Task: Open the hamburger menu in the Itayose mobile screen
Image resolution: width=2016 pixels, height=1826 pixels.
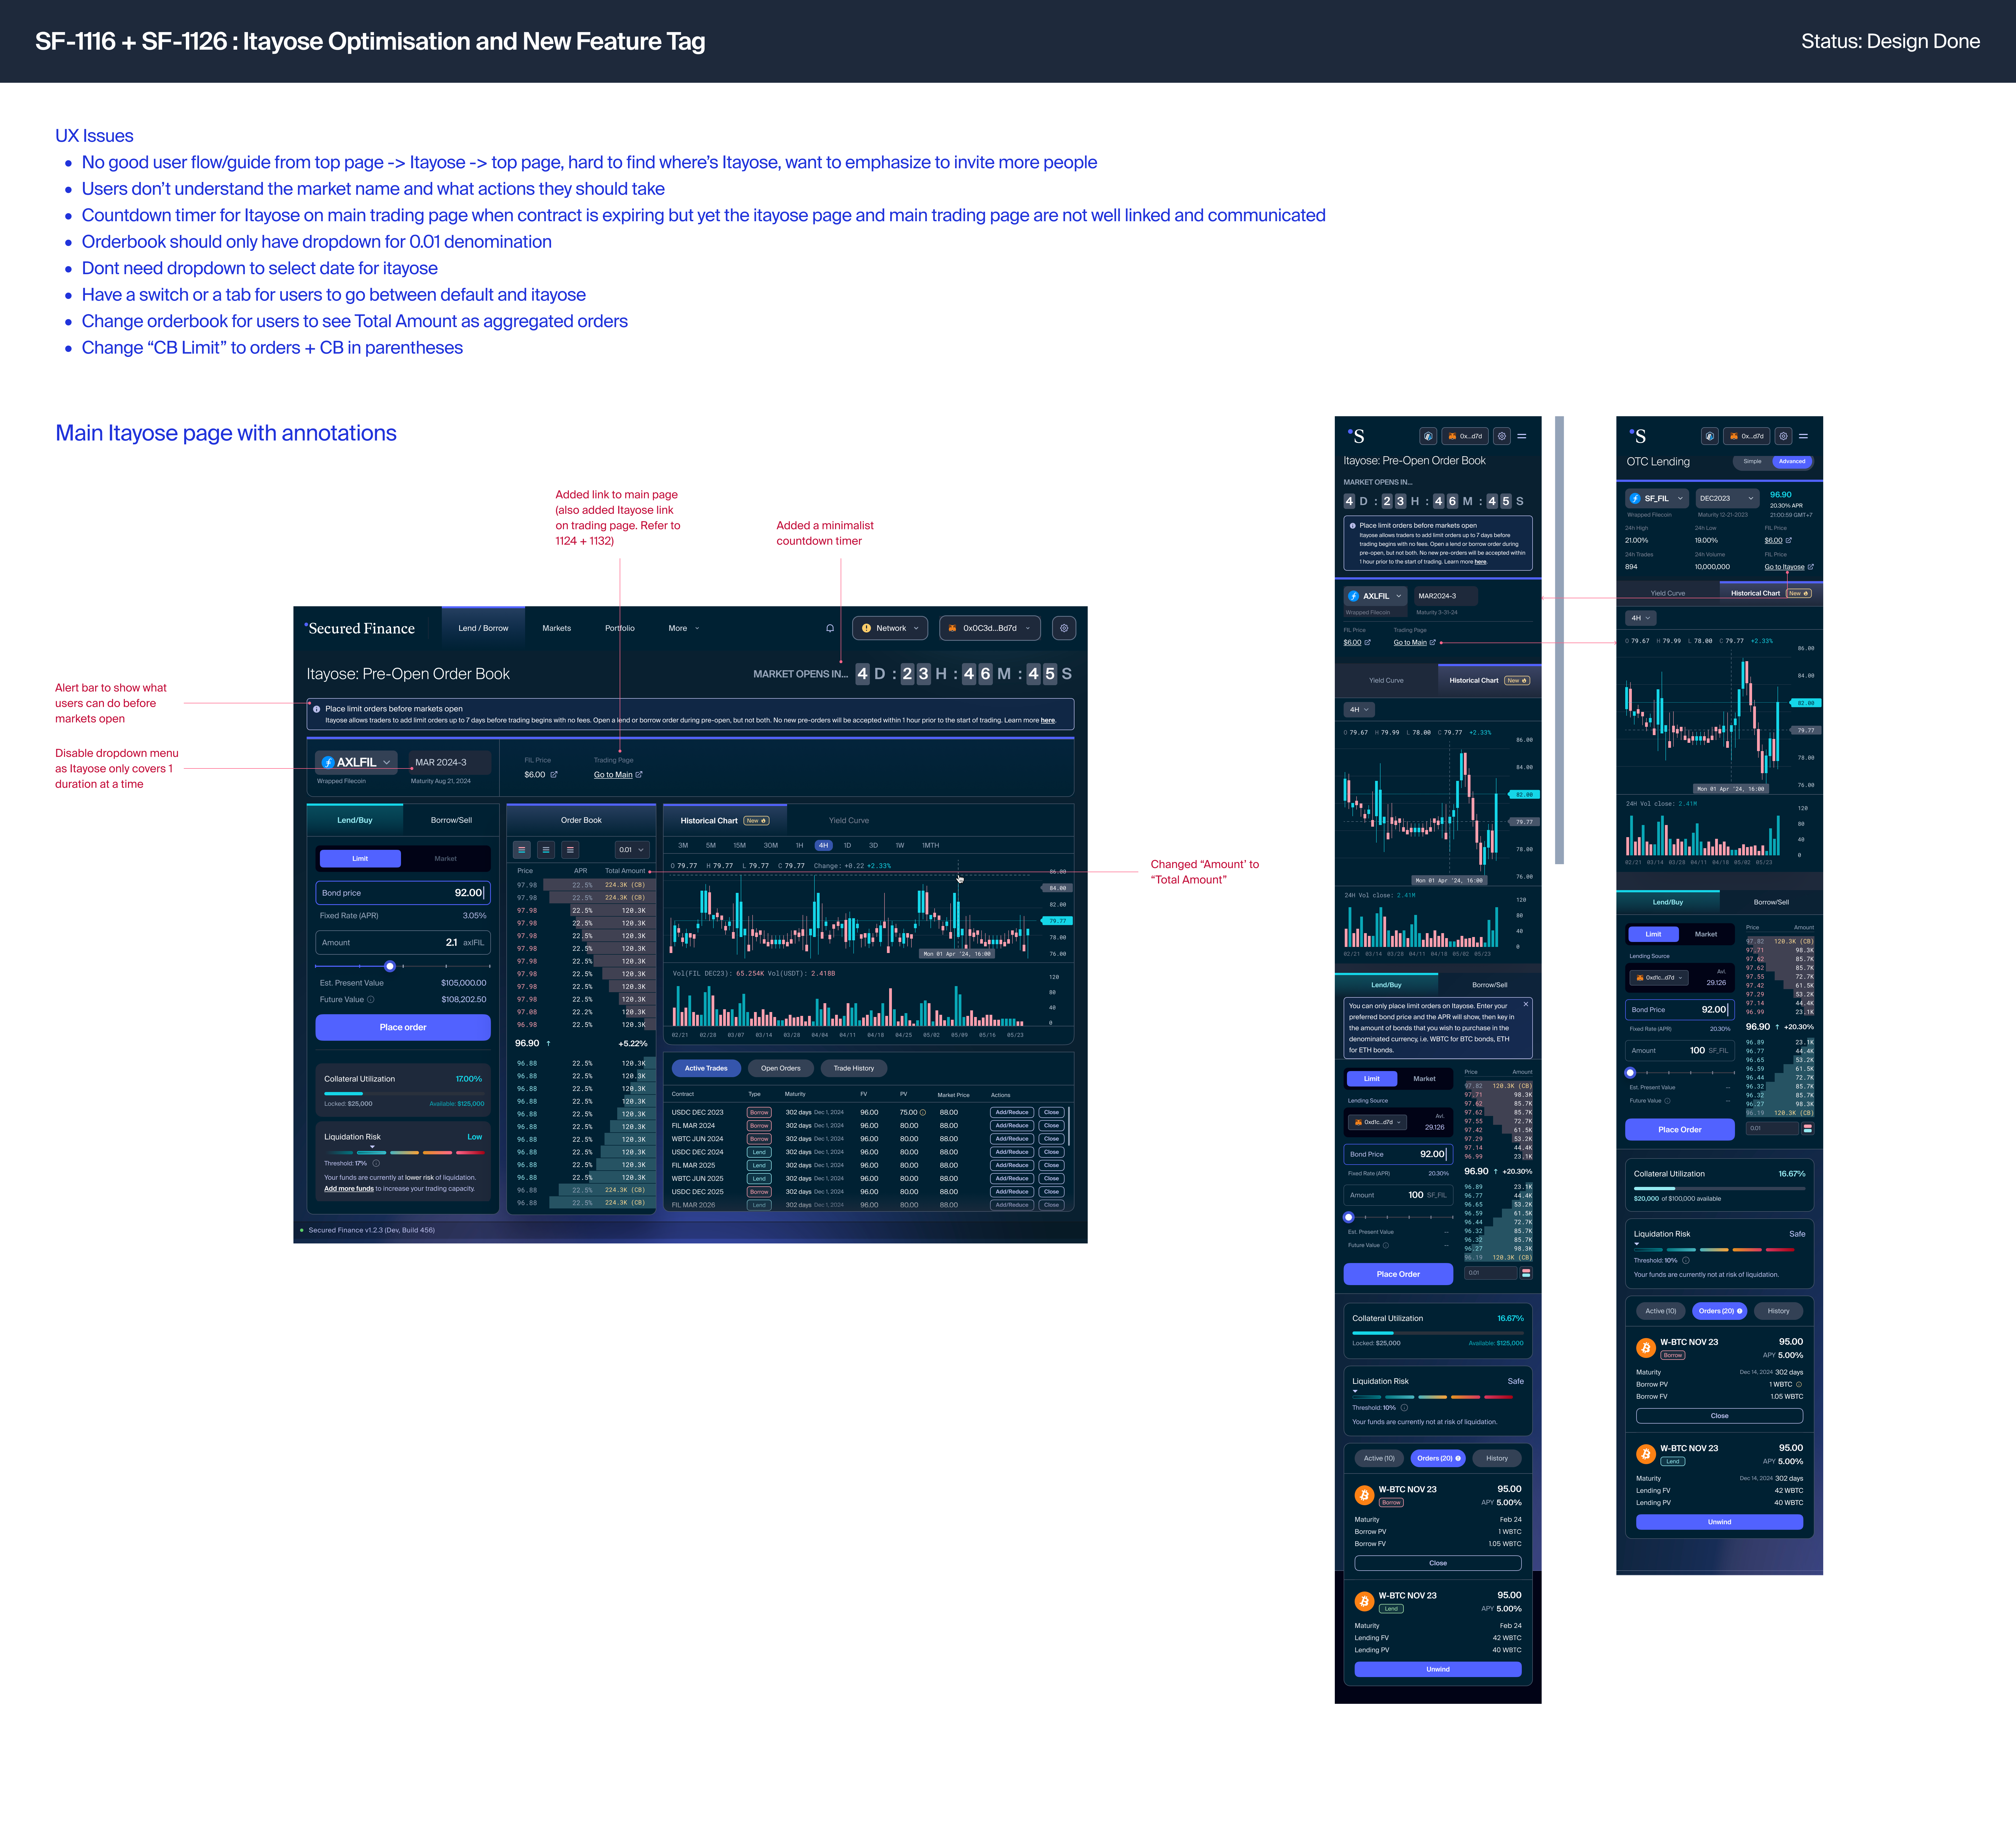Action: (x=1522, y=436)
